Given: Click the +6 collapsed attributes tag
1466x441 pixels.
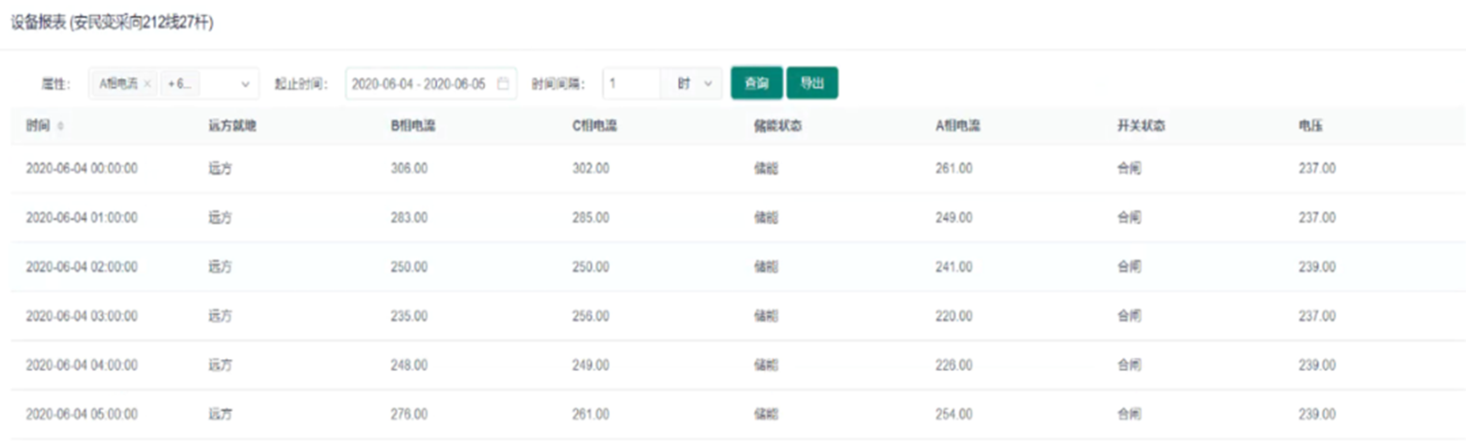Looking at the screenshot, I should (x=179, y=84).
